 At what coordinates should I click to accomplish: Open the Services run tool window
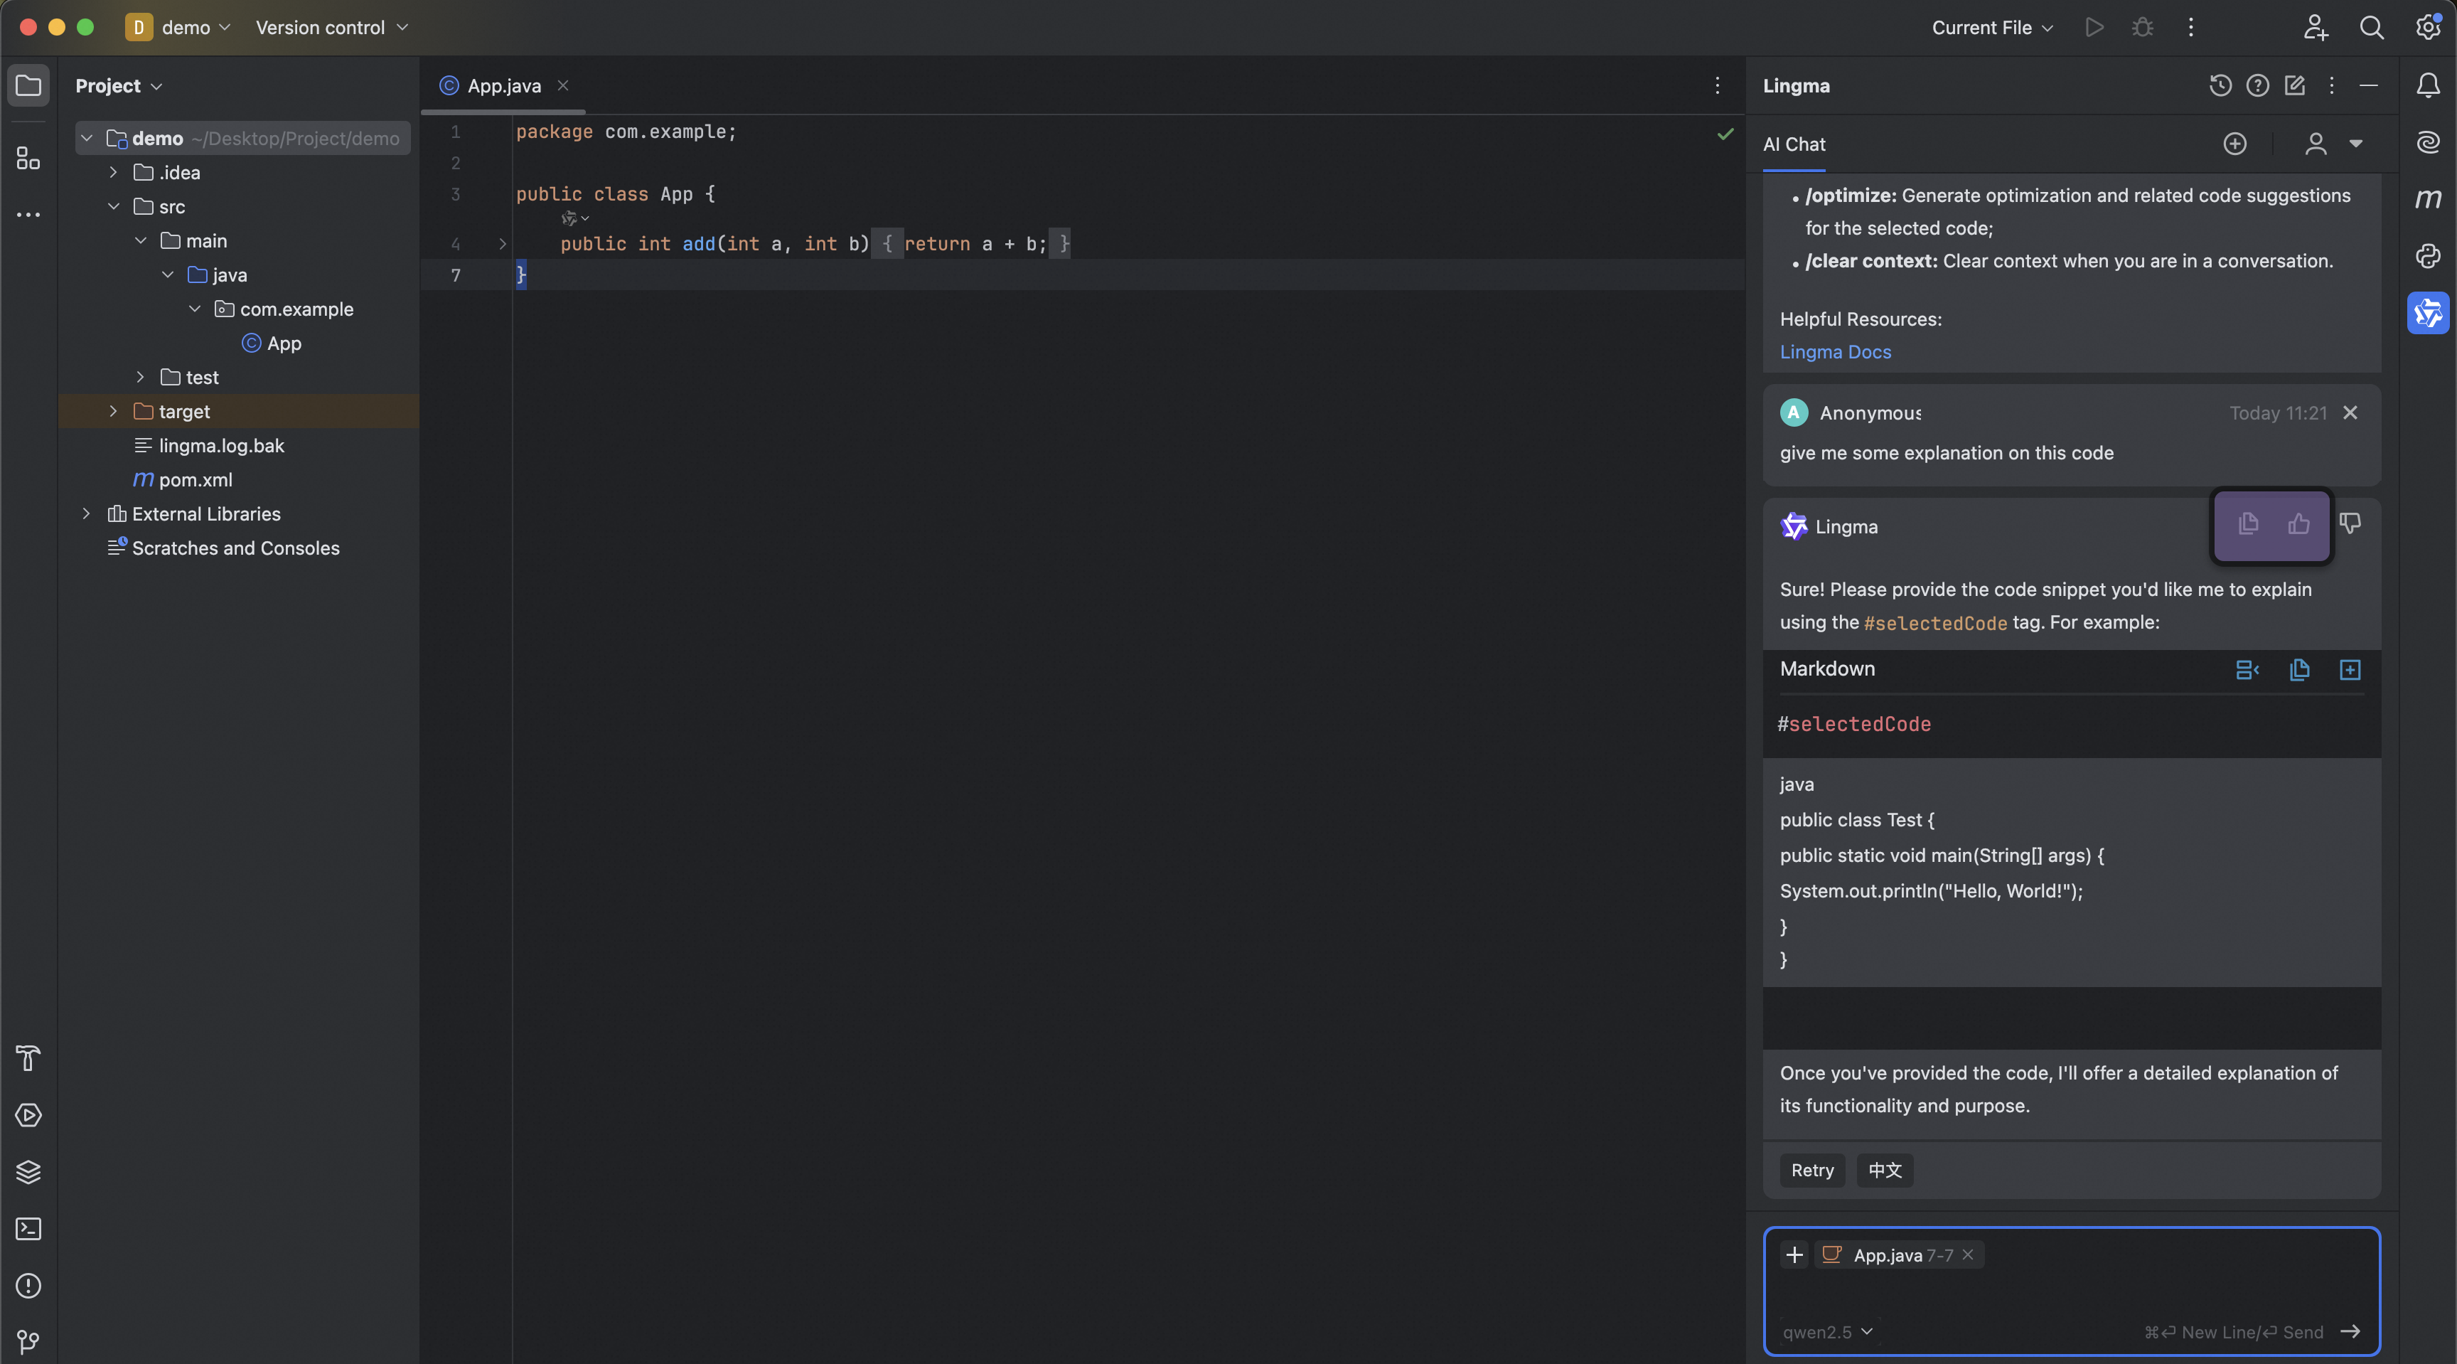point(28,1115)
